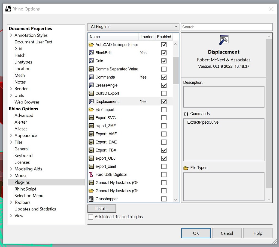Click the E57 Import folder icon
The image size is (279, 247).
click(91, 109)
